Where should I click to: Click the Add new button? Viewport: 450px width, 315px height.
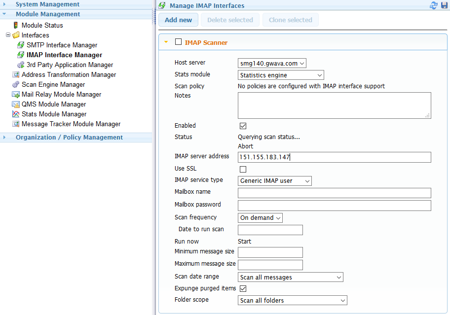[x=178, y=20]
